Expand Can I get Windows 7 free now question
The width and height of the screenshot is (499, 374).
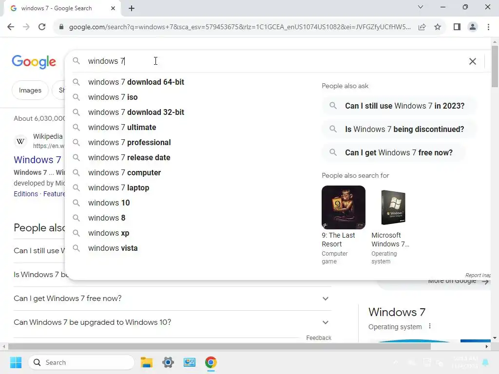172,299
